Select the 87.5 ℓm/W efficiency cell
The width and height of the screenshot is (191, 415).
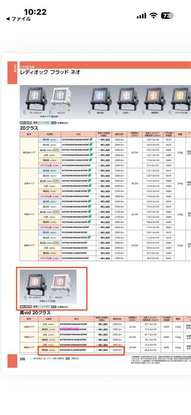[153, 253]
